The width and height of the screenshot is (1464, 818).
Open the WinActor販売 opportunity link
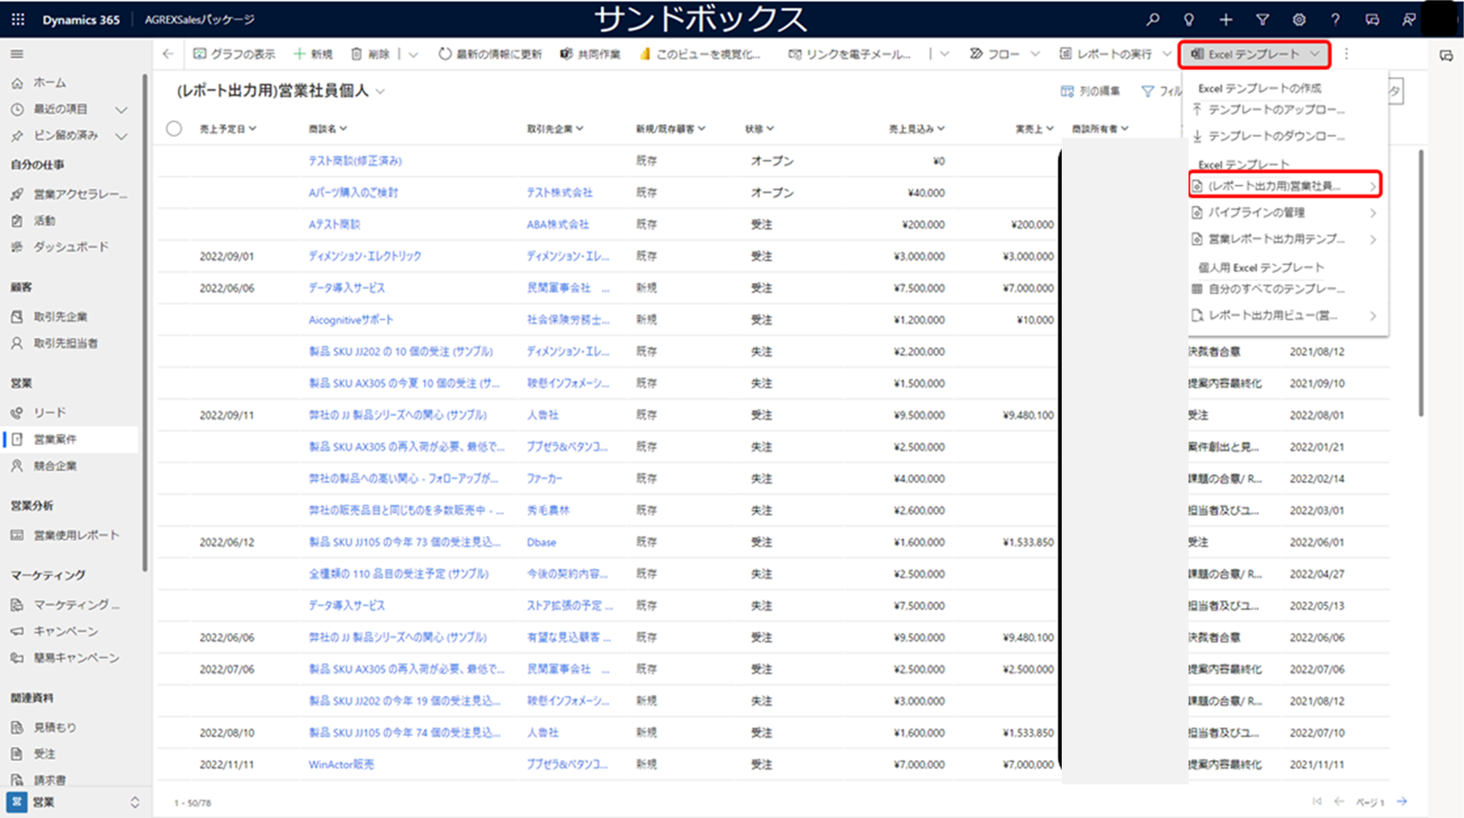(x=341, y=765)
